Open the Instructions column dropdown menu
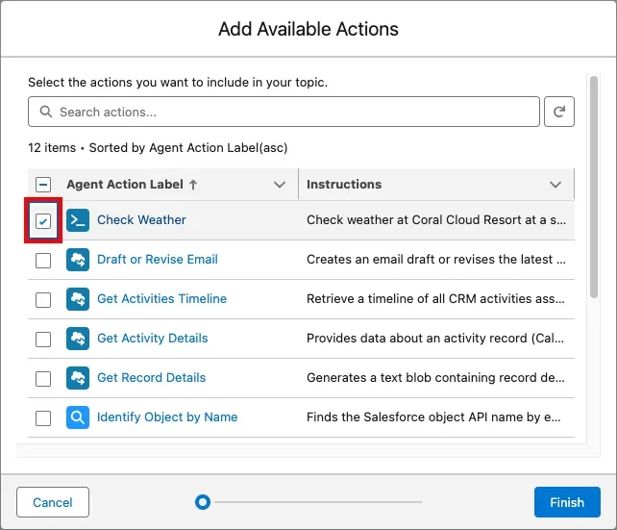617x530 pixels. pyautogui.click(x=555, y=185)
